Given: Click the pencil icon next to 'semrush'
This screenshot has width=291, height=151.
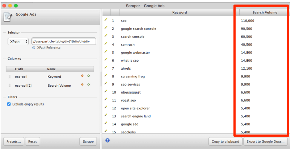Looking at the screenshot, I should pyautogui.click(x=105, y=44).
